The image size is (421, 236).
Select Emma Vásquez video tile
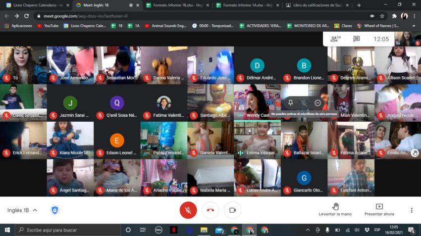coord(257,141)
